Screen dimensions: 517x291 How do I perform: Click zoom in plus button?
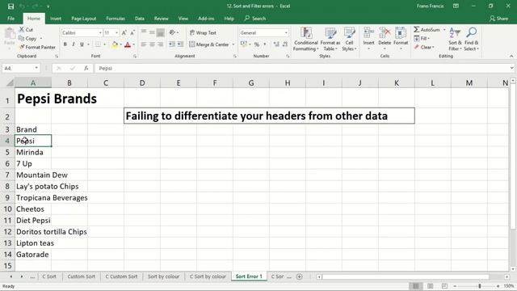[498, 286]
